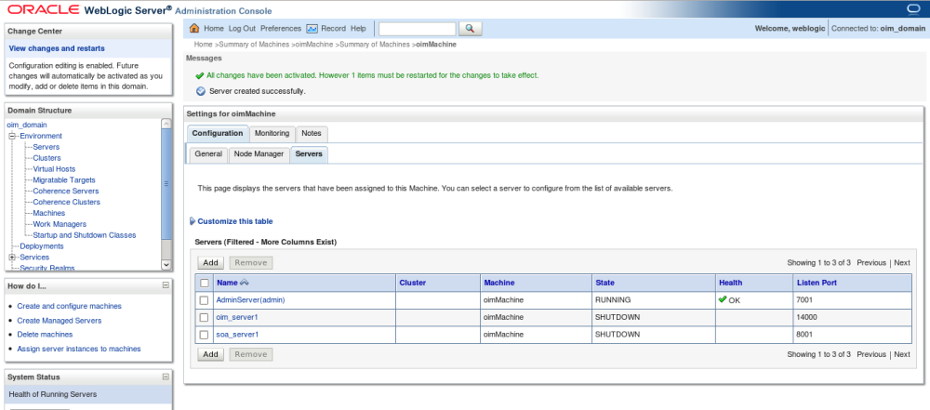Switch to the Notes tab
Image resolution: width=930 pixels, height=410 pixels.
pyautogui.click(x=312, y=134)
